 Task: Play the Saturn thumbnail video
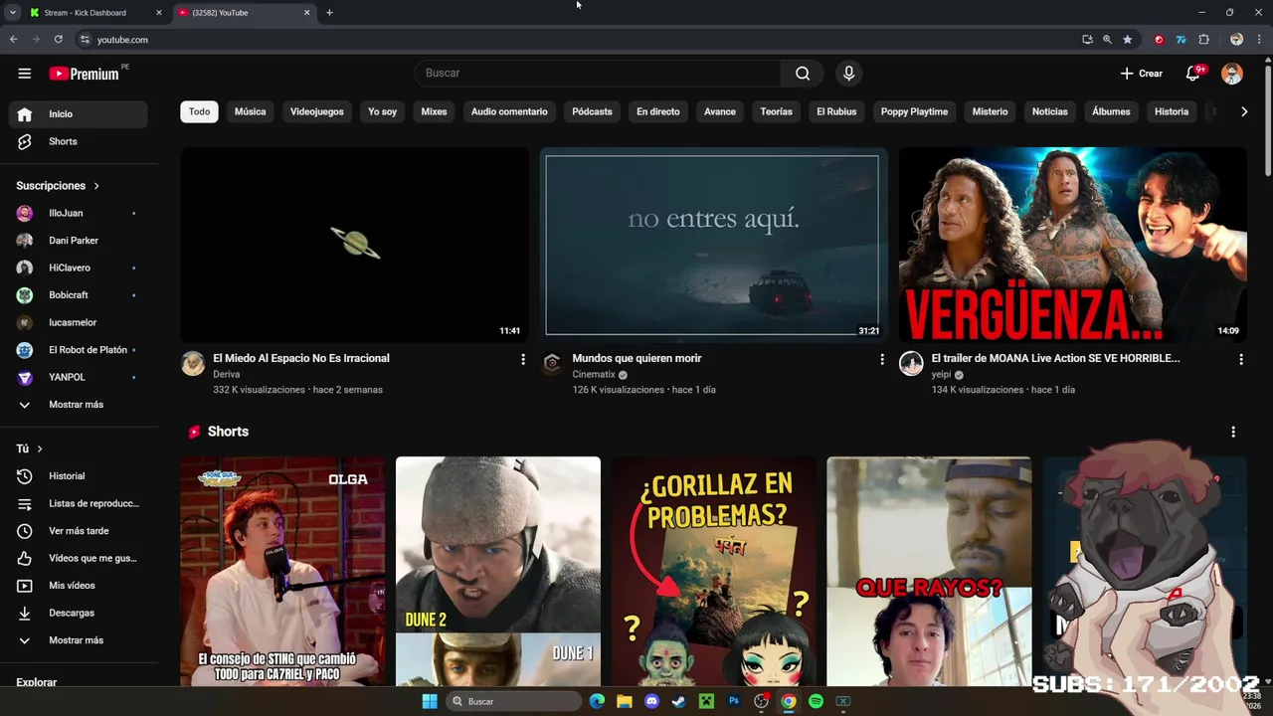pyautogui.click(x=355, y=245)
